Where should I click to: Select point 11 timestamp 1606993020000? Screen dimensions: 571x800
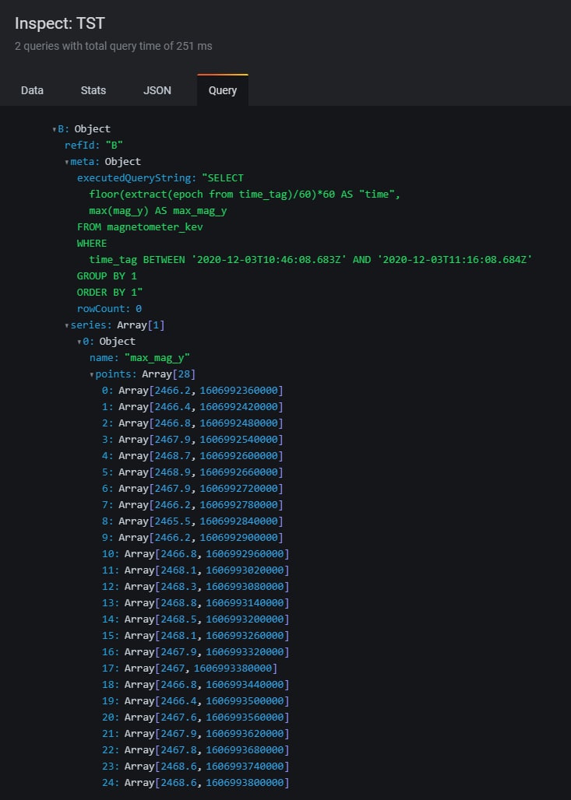245,570
